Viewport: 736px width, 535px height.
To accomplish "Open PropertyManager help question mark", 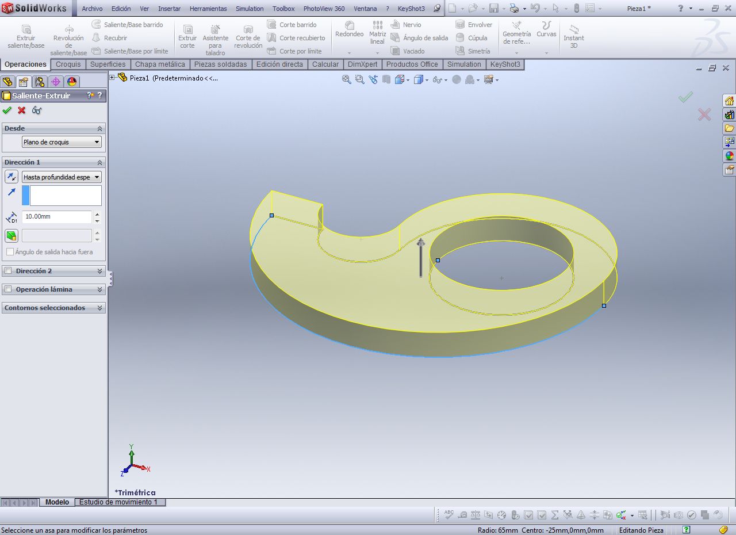I will (x=99, y=95).
